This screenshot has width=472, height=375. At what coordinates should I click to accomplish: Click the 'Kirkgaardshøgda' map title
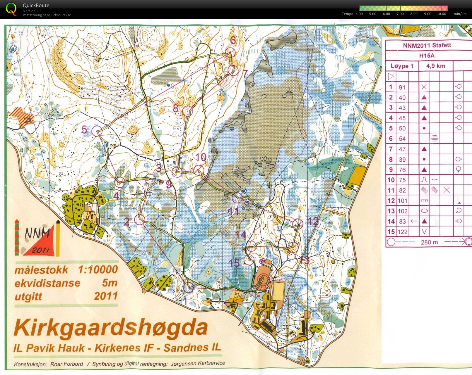(111, 328)
